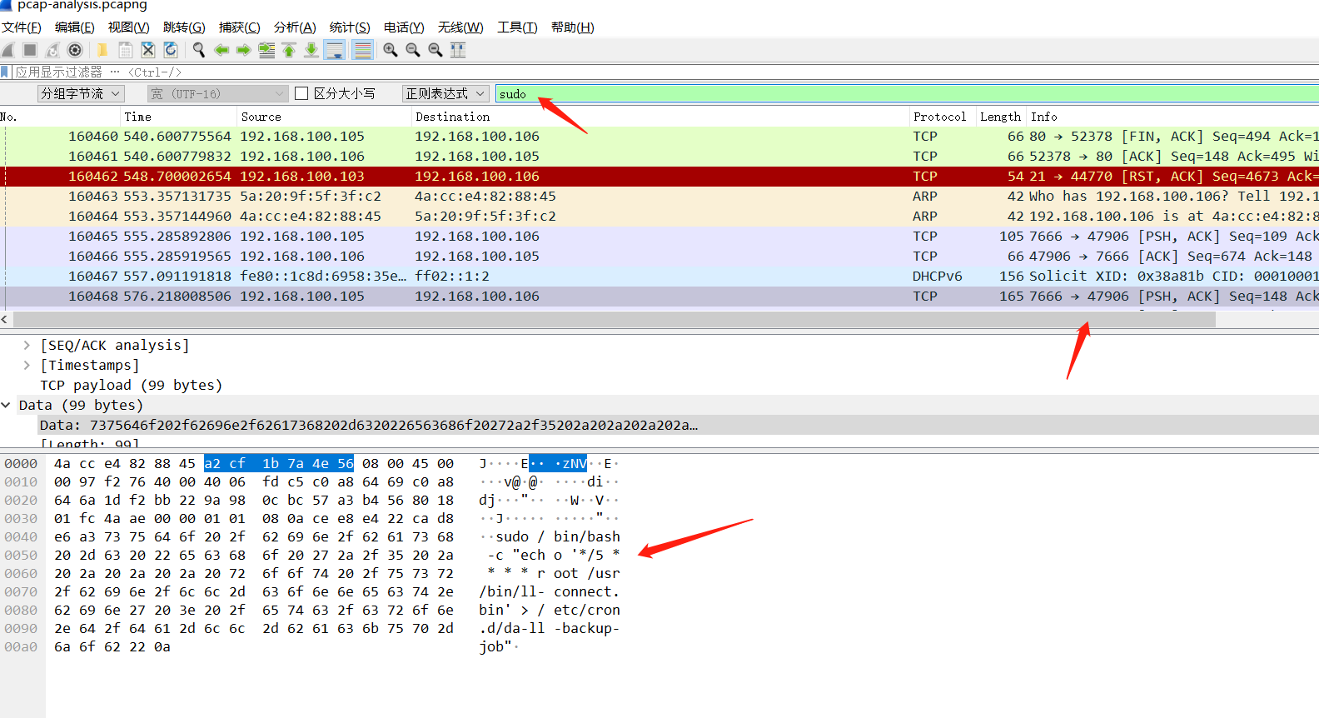
Task: Open capture options gear icon
Action: pos(75,50)
